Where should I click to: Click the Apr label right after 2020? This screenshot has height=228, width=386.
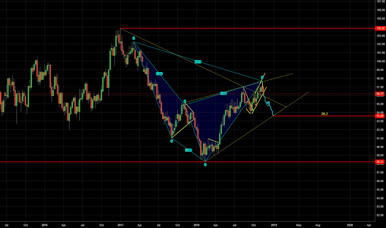(369, 225)
